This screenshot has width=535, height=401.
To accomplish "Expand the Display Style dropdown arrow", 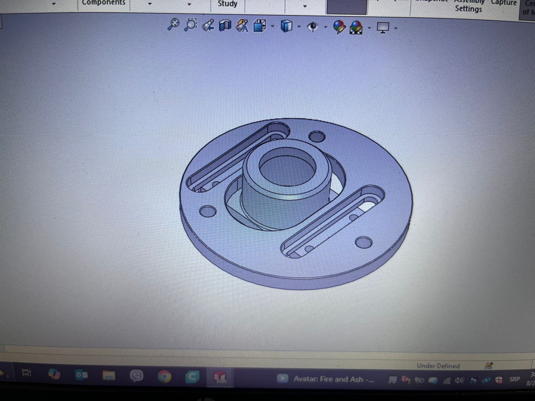I will (299, 27).
